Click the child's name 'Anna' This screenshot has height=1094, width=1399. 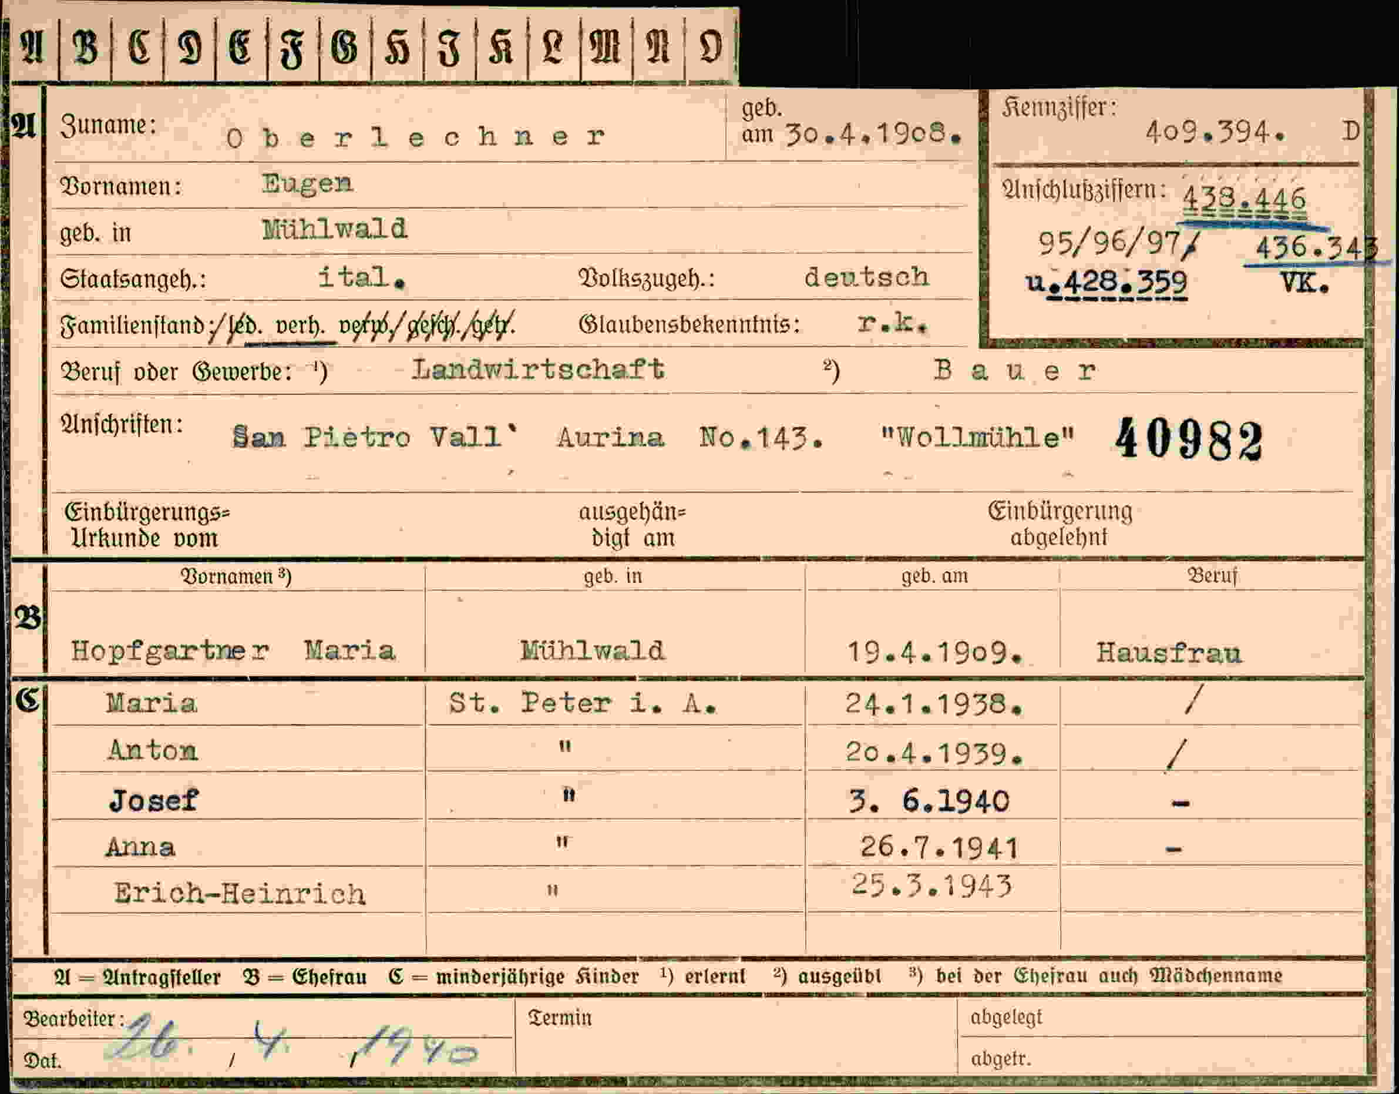coord(140,847)
